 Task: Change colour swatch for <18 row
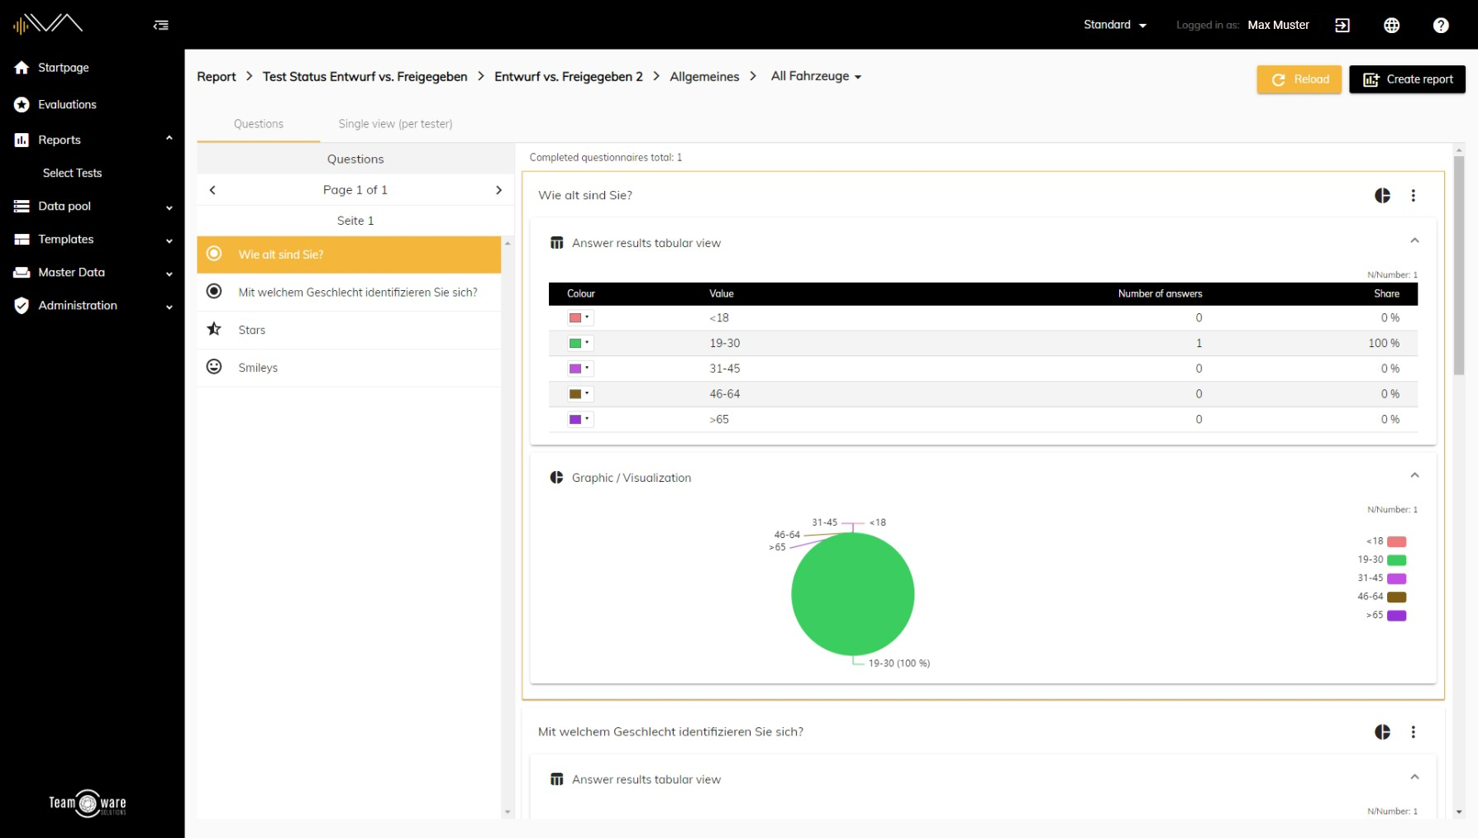[x=579, y=317]
